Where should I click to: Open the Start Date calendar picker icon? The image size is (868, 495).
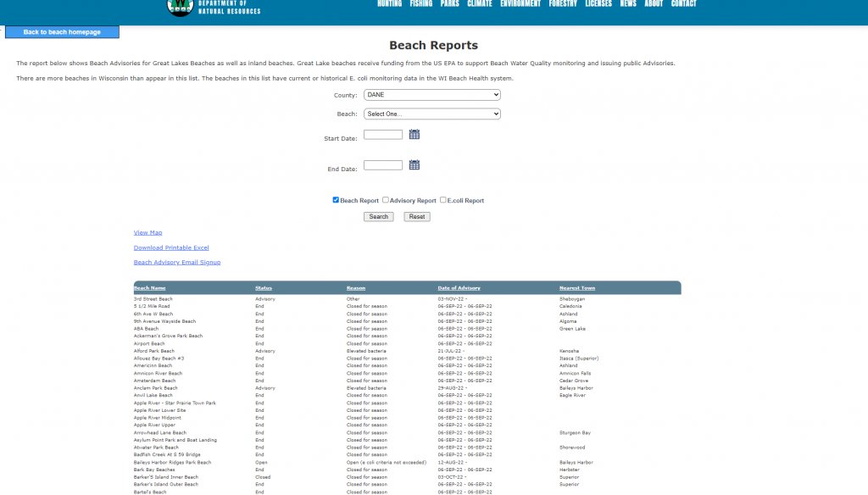click(x=414, y=135)
